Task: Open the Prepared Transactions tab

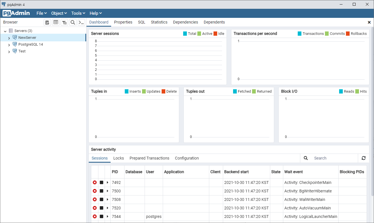Action: coord(149,158)
